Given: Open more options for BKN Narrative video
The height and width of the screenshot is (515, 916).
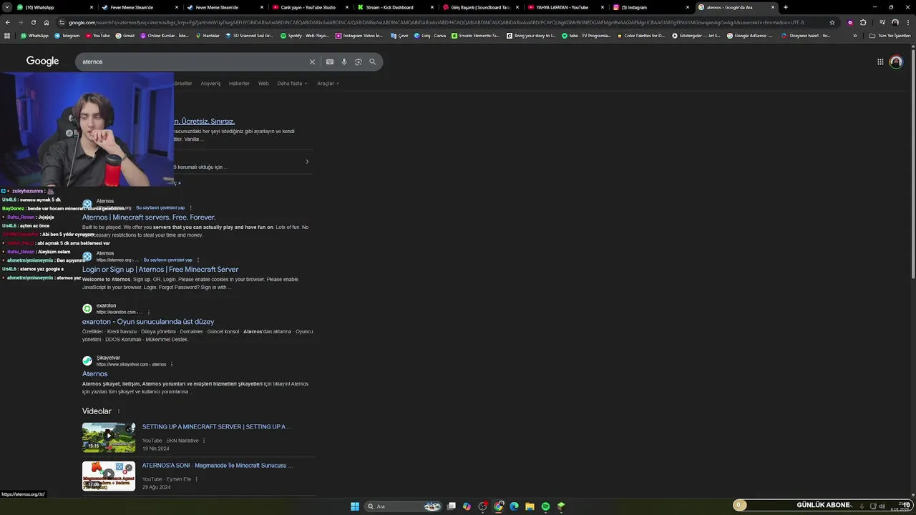Looking at the screenshot, I should 204,441.
